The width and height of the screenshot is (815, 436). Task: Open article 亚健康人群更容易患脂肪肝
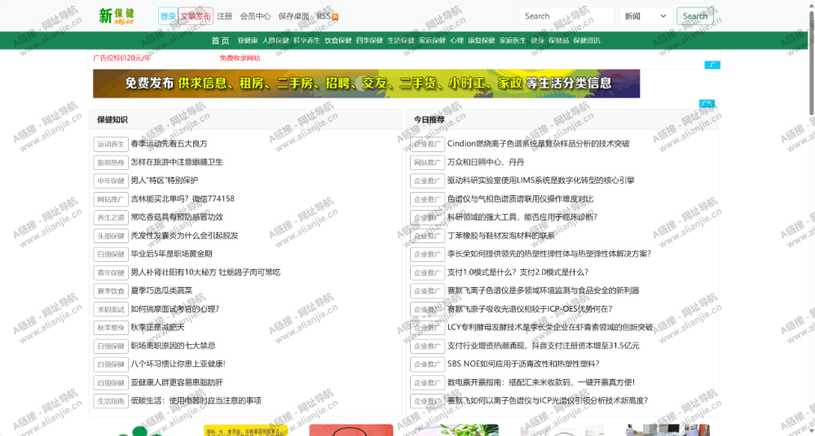[177, 382]
